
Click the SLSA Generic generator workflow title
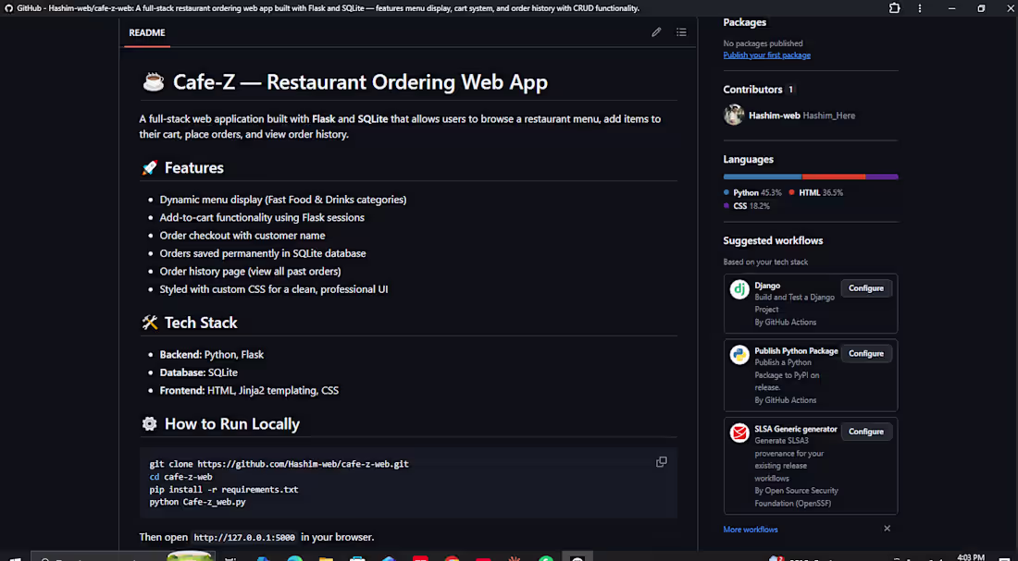(796, 429)
